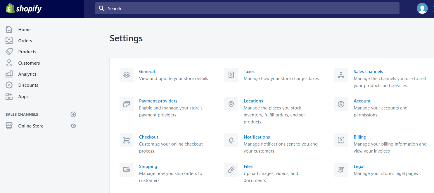Focus the Search input field
Viewport: 434px width, 193px height.
(x=247, y=8)
